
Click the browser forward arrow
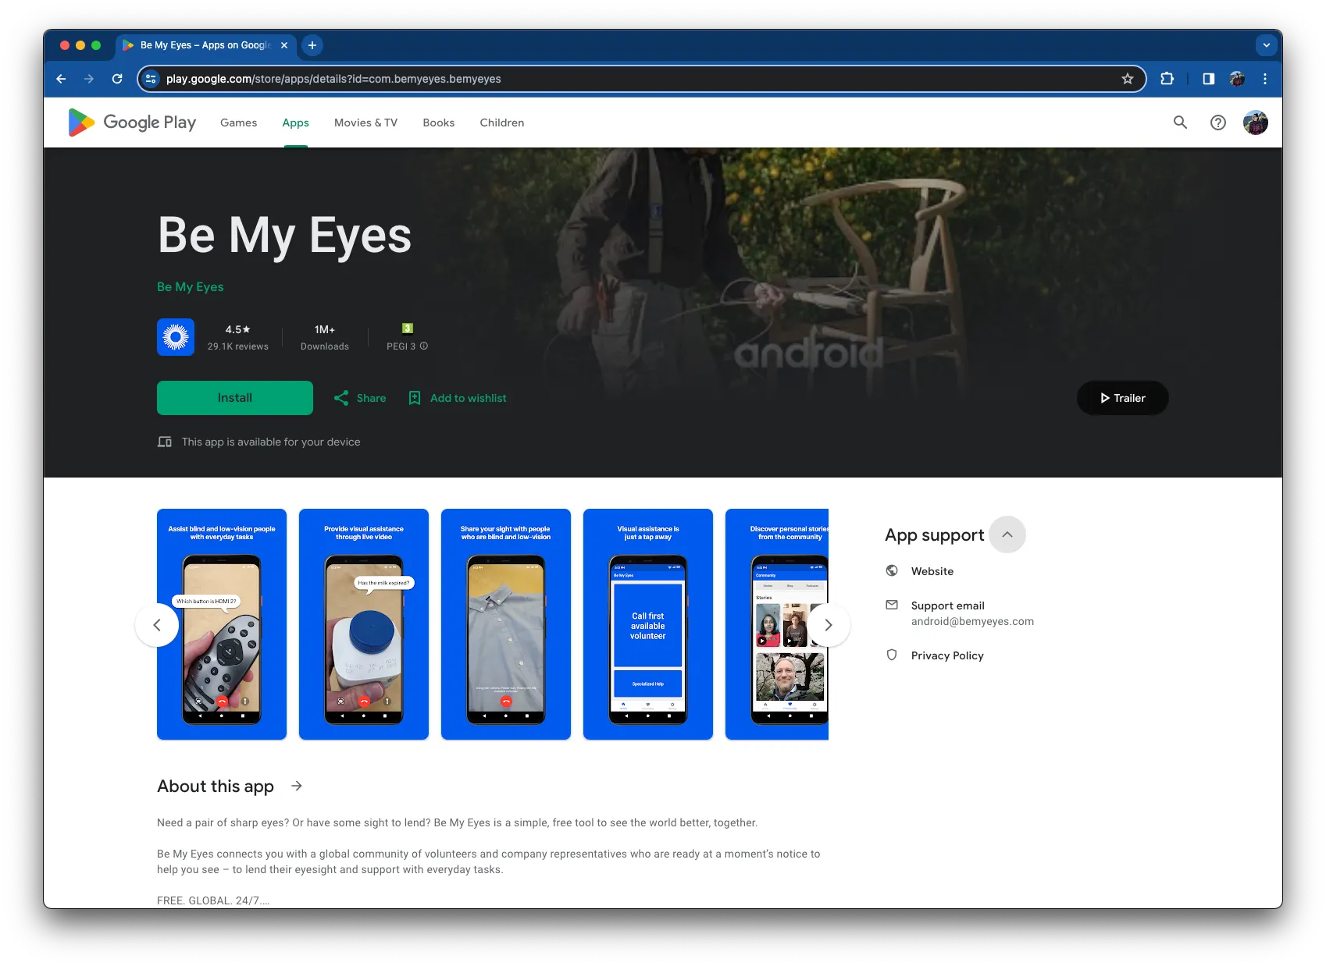[89, 79]
